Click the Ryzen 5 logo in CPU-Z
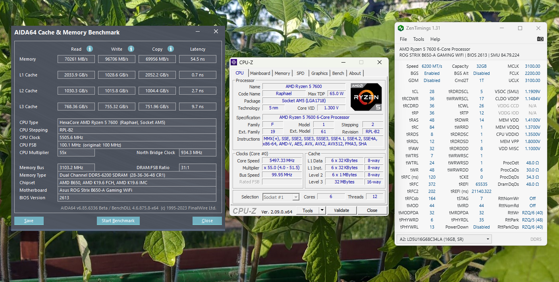This screenshot has height=282, width=559. (x=366, y=97)
